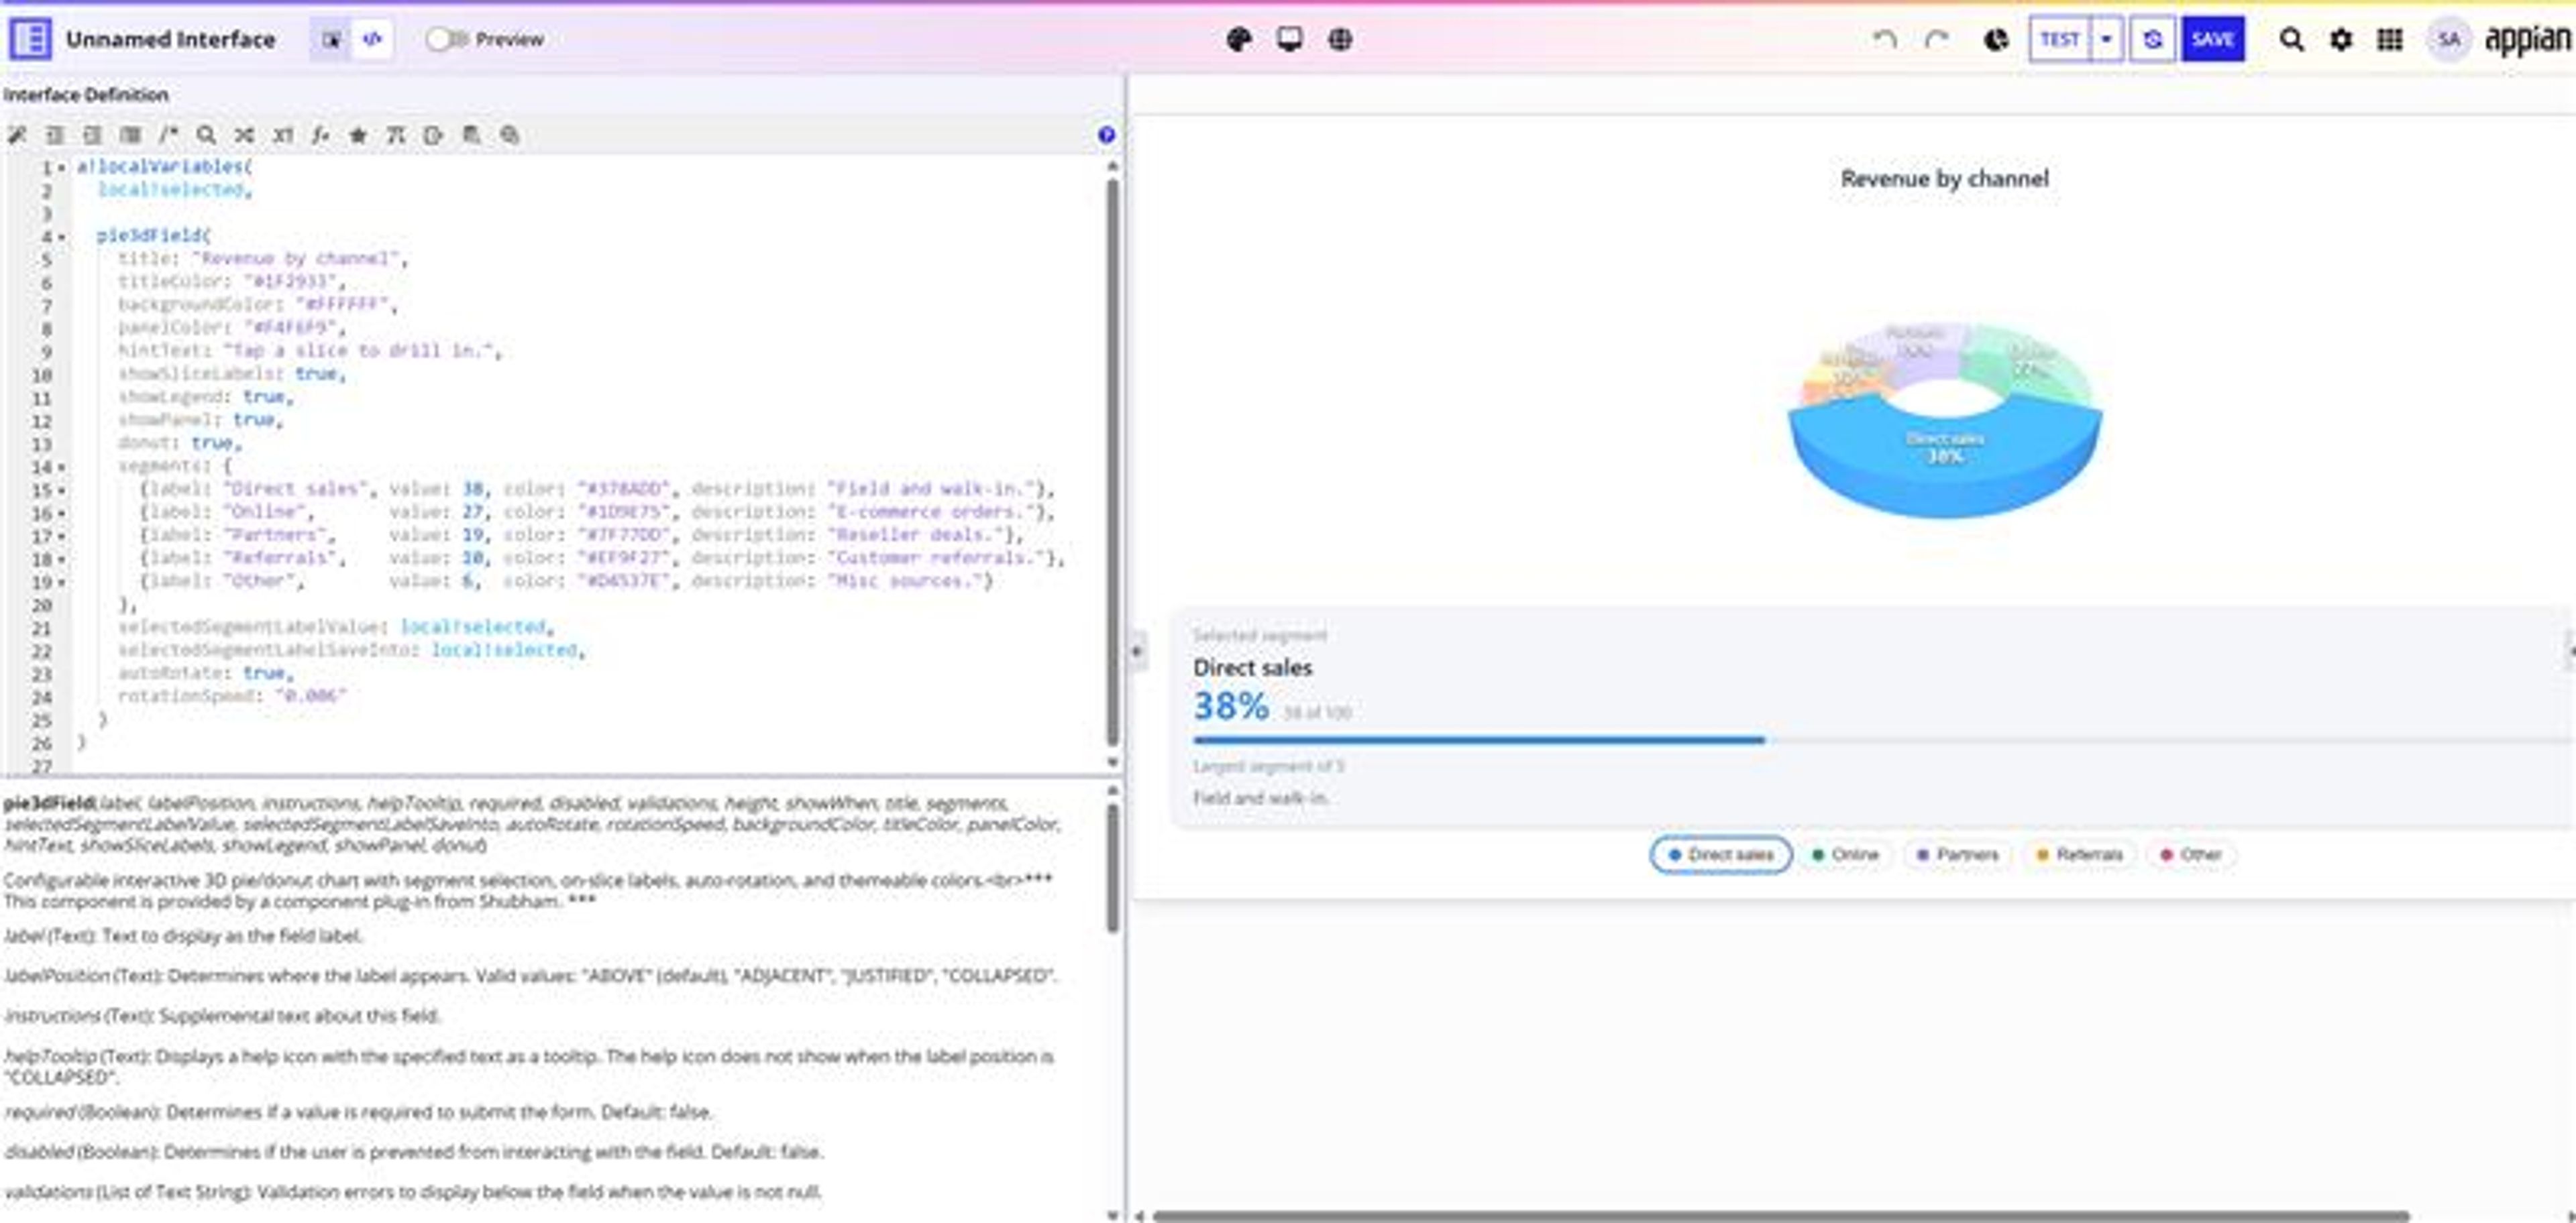Collapse code fold at line 1
The height and width of the screenshot is (1223, 2576).
pos(62,168)
